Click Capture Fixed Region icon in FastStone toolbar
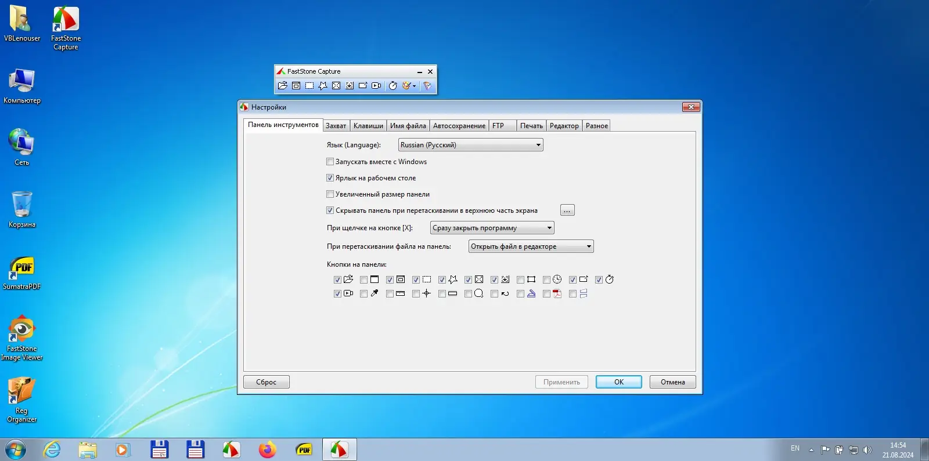The width and height of the screenshot is (929, 461). point(363,86)
